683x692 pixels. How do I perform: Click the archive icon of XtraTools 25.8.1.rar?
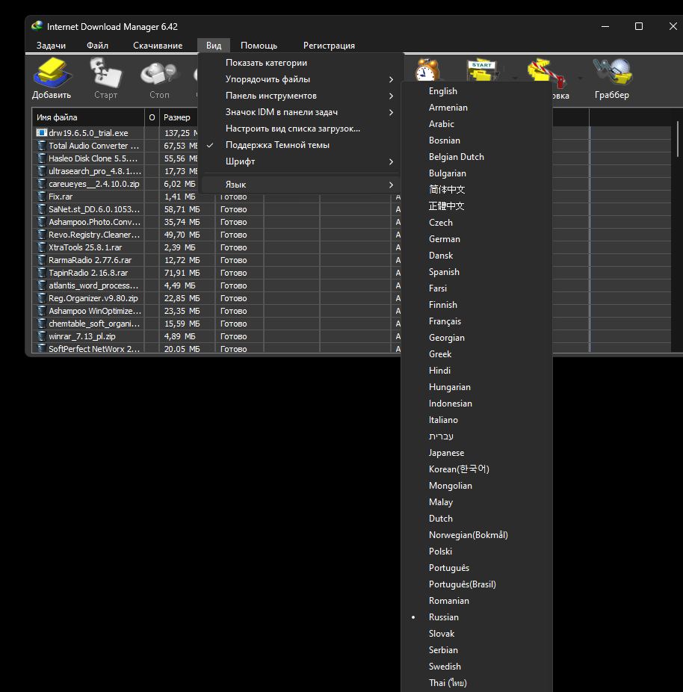tap(42, 247)
